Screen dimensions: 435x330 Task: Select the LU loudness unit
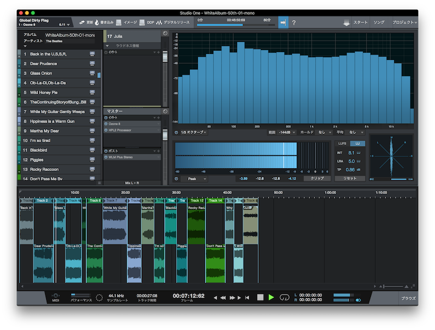(x=357, y=144)
